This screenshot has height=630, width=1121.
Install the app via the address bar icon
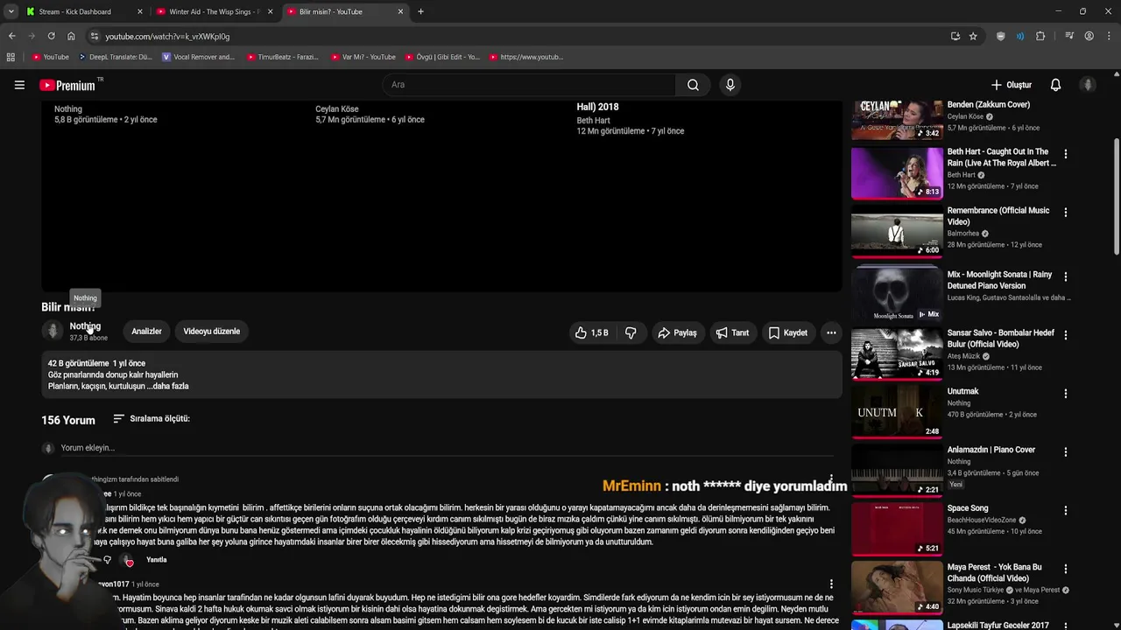click(955, 36)
